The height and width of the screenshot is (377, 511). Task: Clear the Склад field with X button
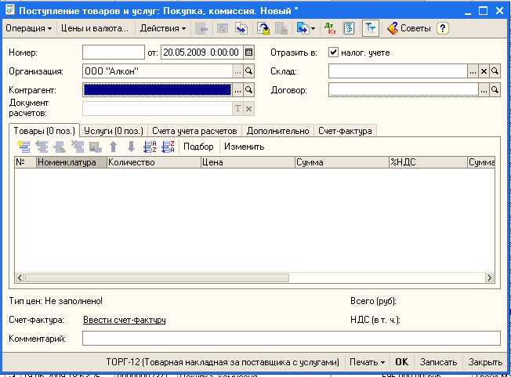pos(484,71)
